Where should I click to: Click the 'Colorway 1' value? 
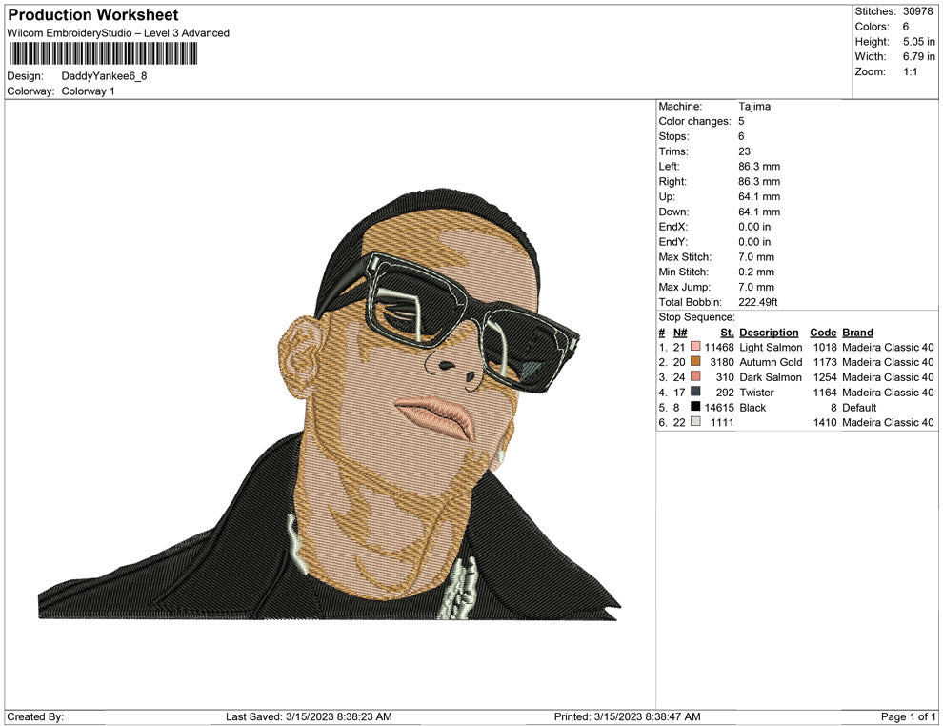pyautogui.click(x=88, y=91)
